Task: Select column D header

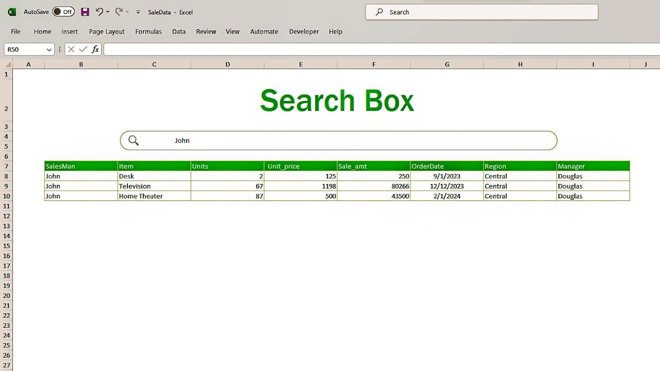Action: [227, 64]
